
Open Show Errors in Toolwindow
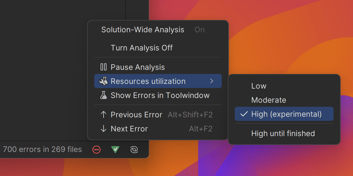tap(160, 95)
